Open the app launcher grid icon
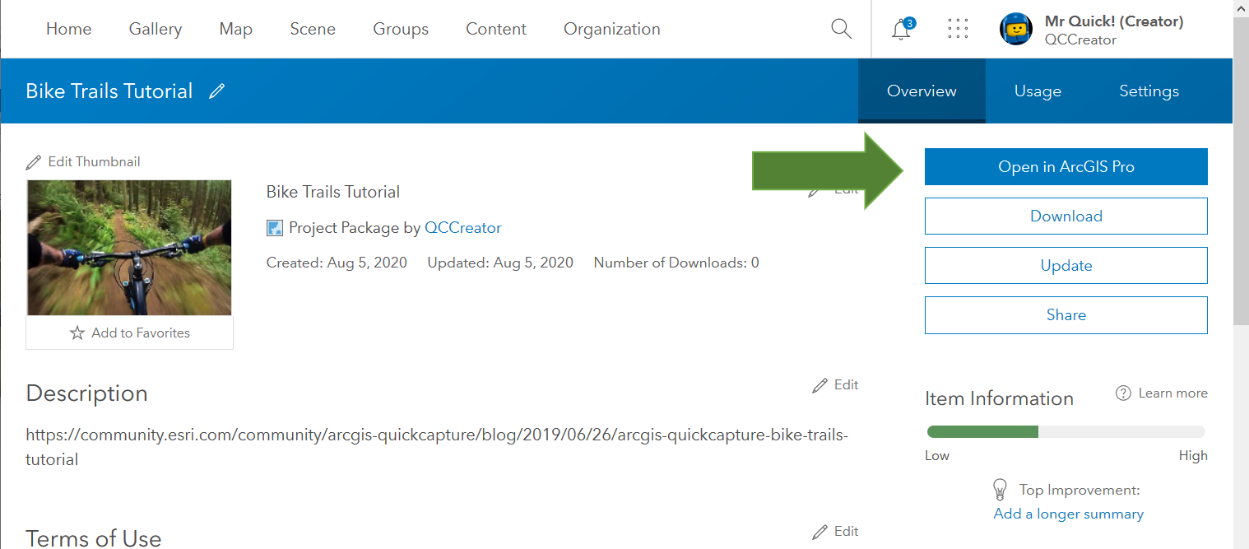This screenshot has width=1249, height=549. click(x=958, y=29)
